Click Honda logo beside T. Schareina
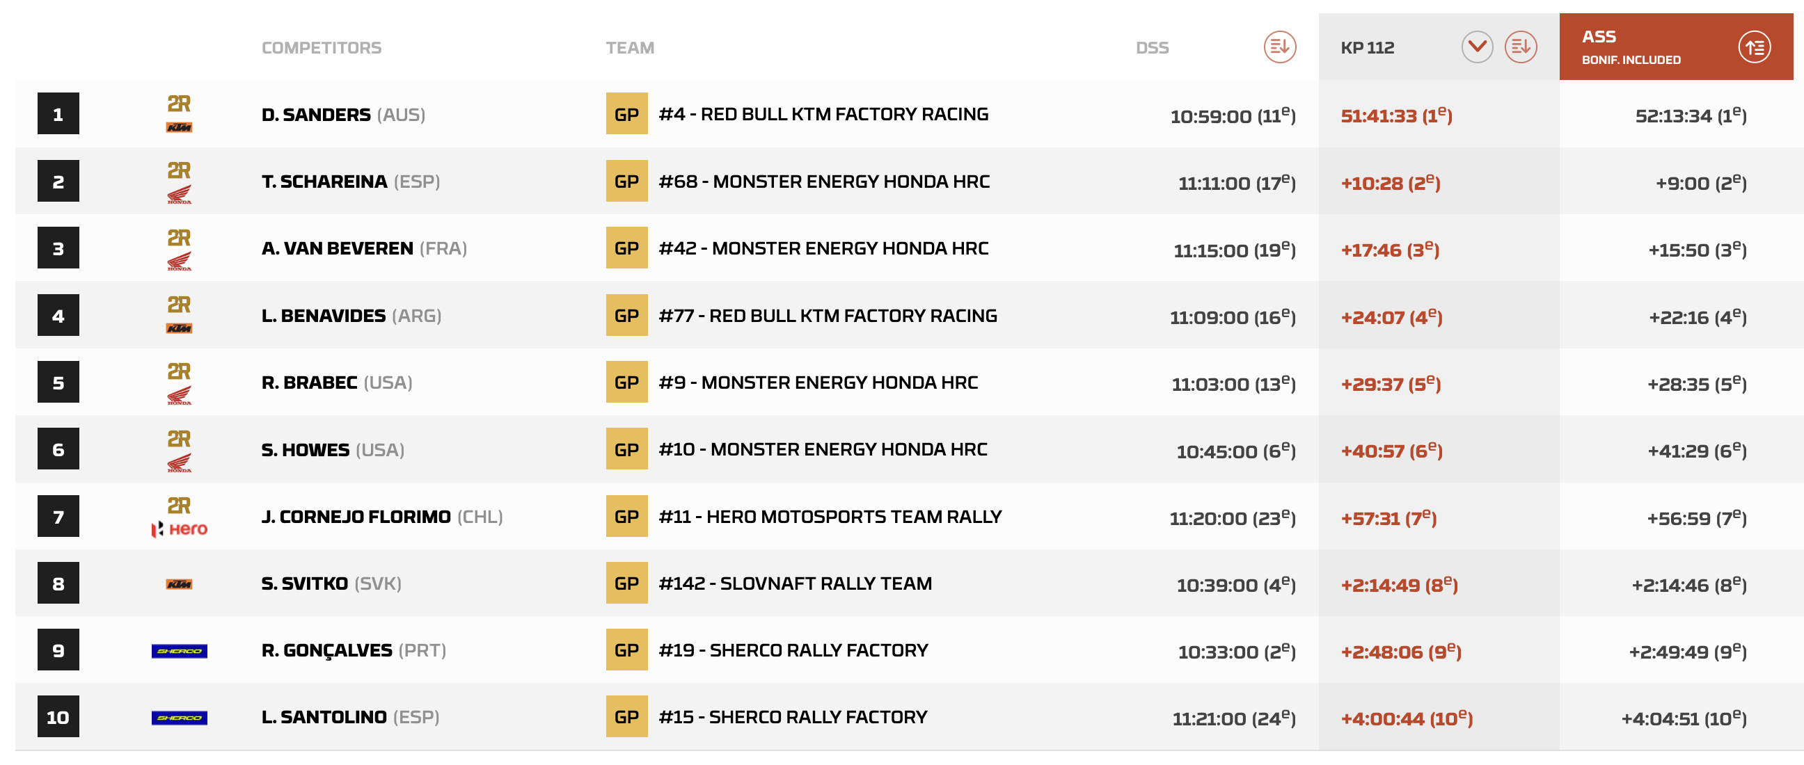 click(x=179, y=194)
